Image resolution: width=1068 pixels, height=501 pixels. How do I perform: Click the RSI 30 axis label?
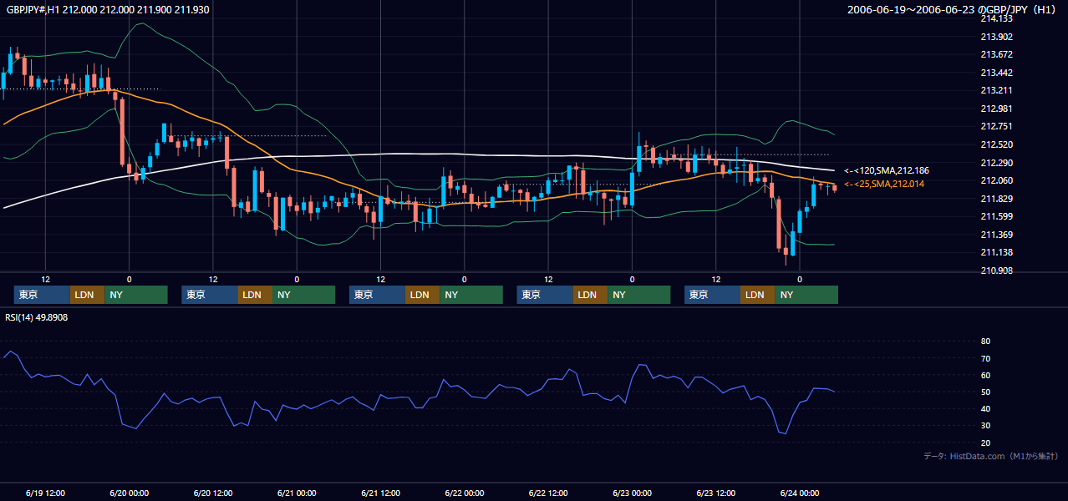(x=985, y=426)
